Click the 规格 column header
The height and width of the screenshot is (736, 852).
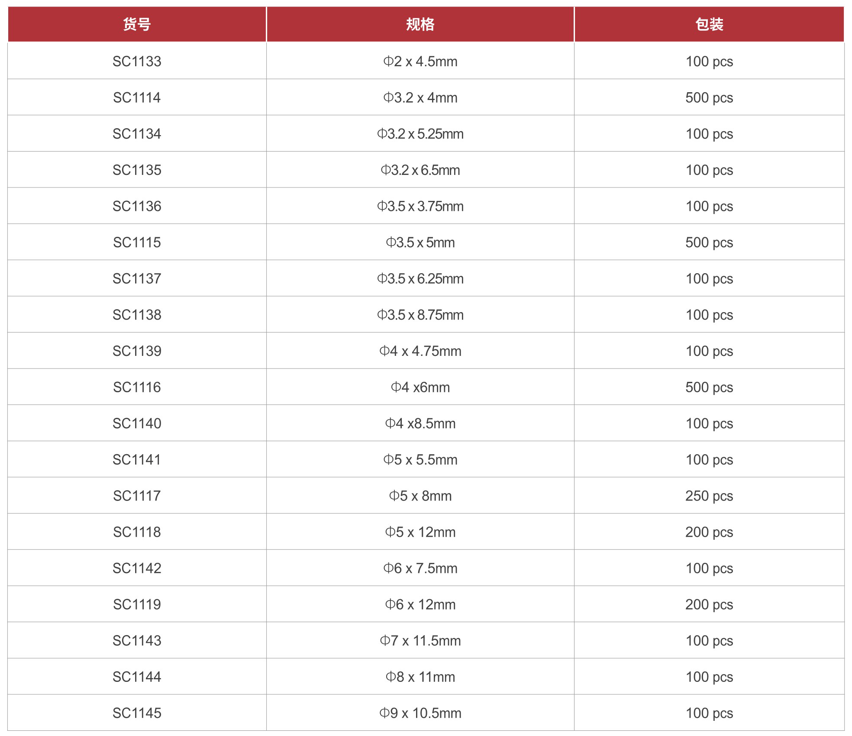pos(420,24)
